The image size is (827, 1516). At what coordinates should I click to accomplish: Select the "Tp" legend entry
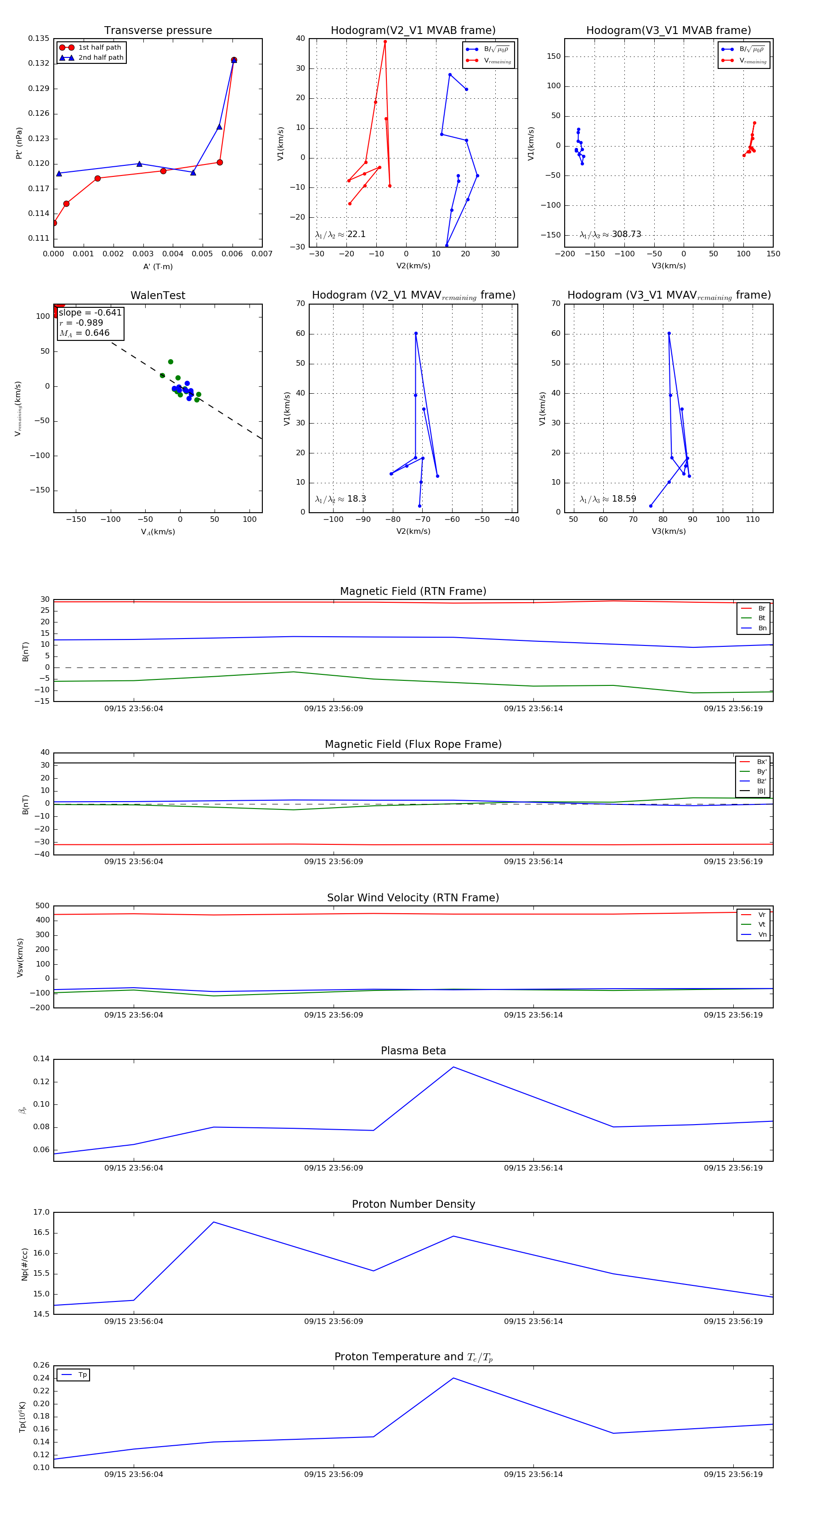coord(74,1375)
